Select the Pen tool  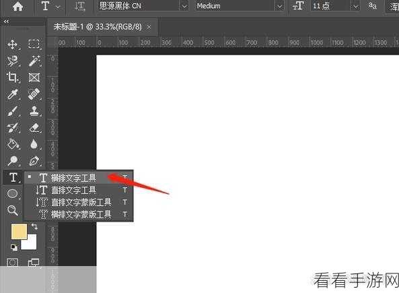34,161
